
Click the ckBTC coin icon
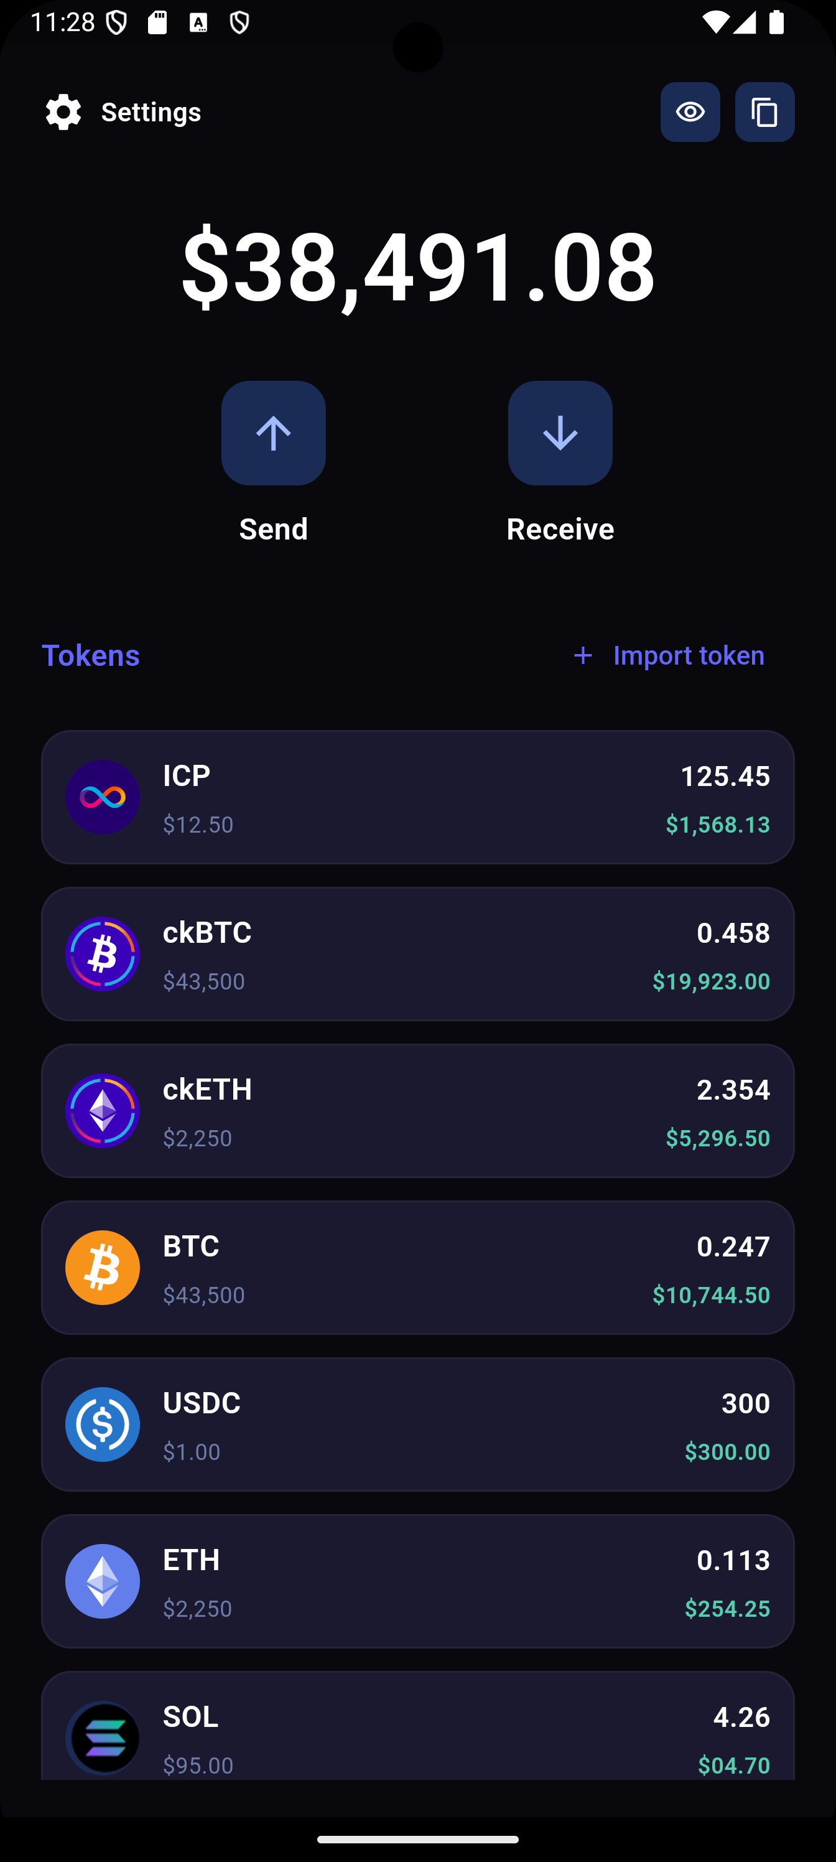103,954
